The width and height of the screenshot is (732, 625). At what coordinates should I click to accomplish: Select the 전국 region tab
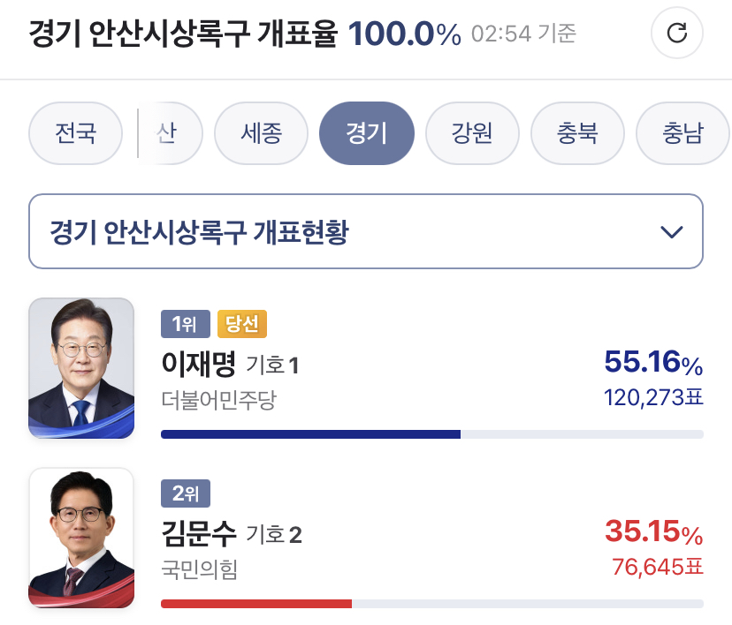click(75, 134)
